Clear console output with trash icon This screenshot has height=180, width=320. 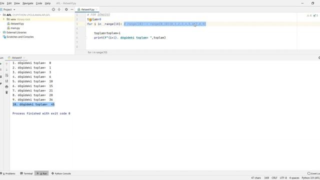pos(6,92)
